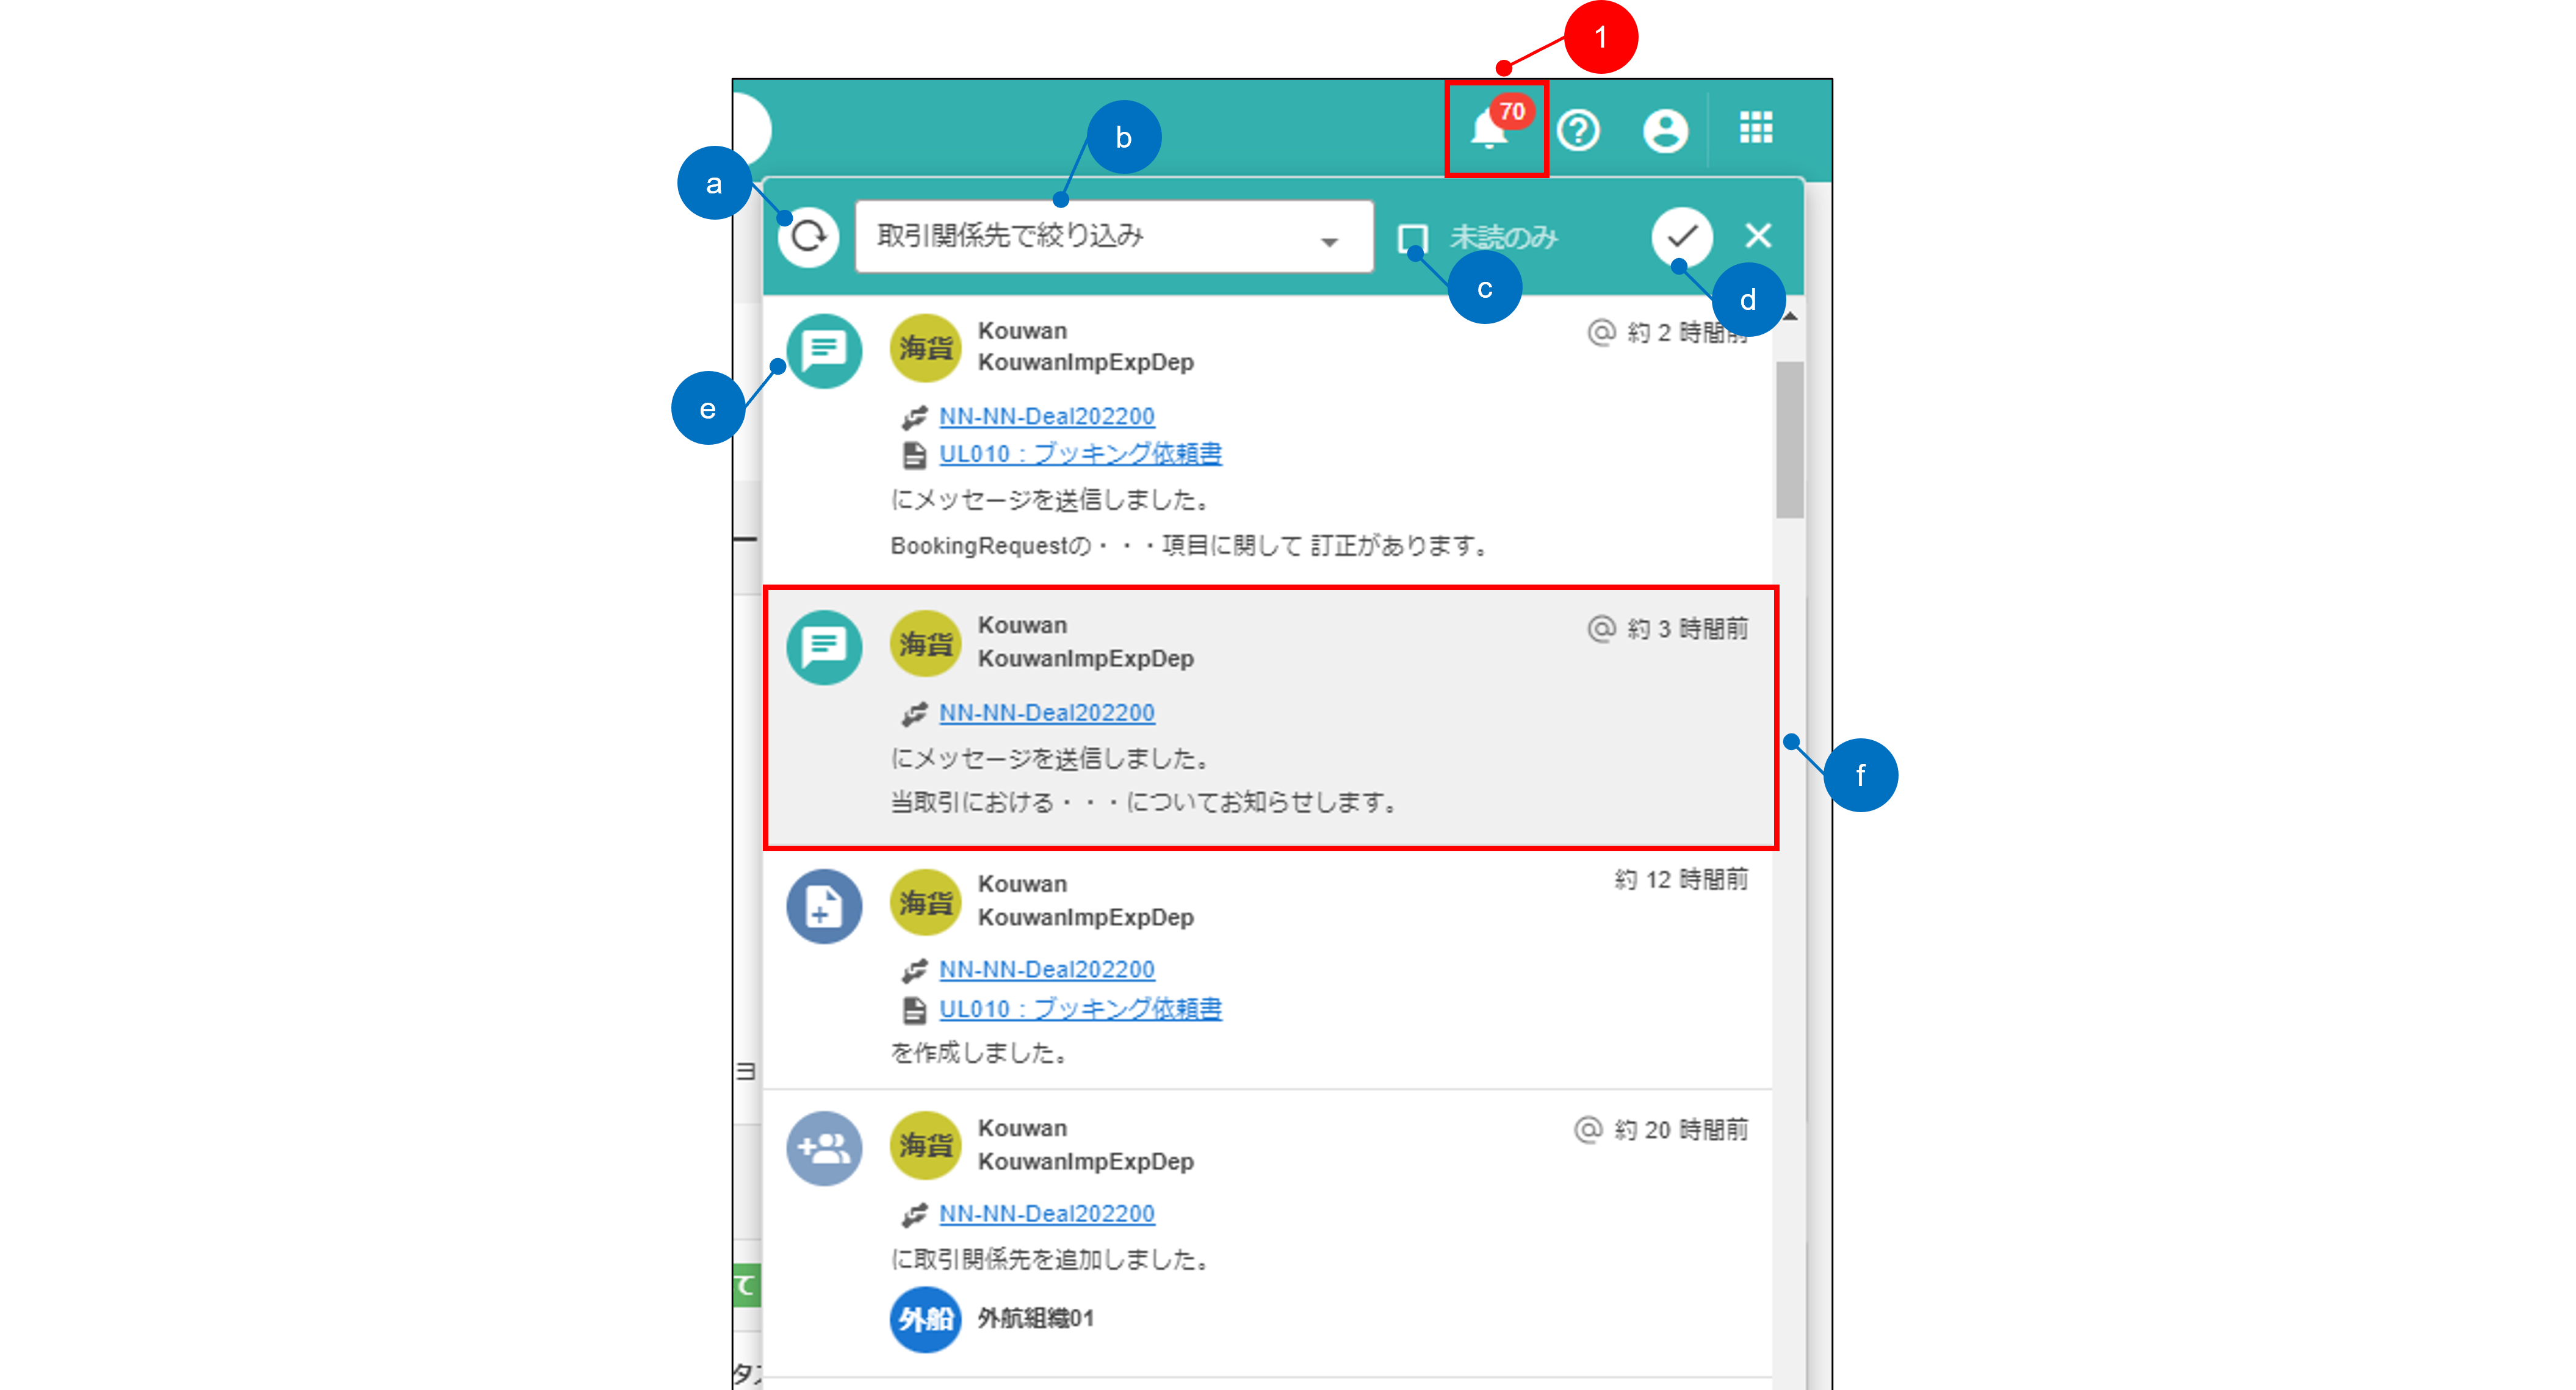
Task: Open the user account profile icon
Action: pyautogui.click(x=1665, y=130)
